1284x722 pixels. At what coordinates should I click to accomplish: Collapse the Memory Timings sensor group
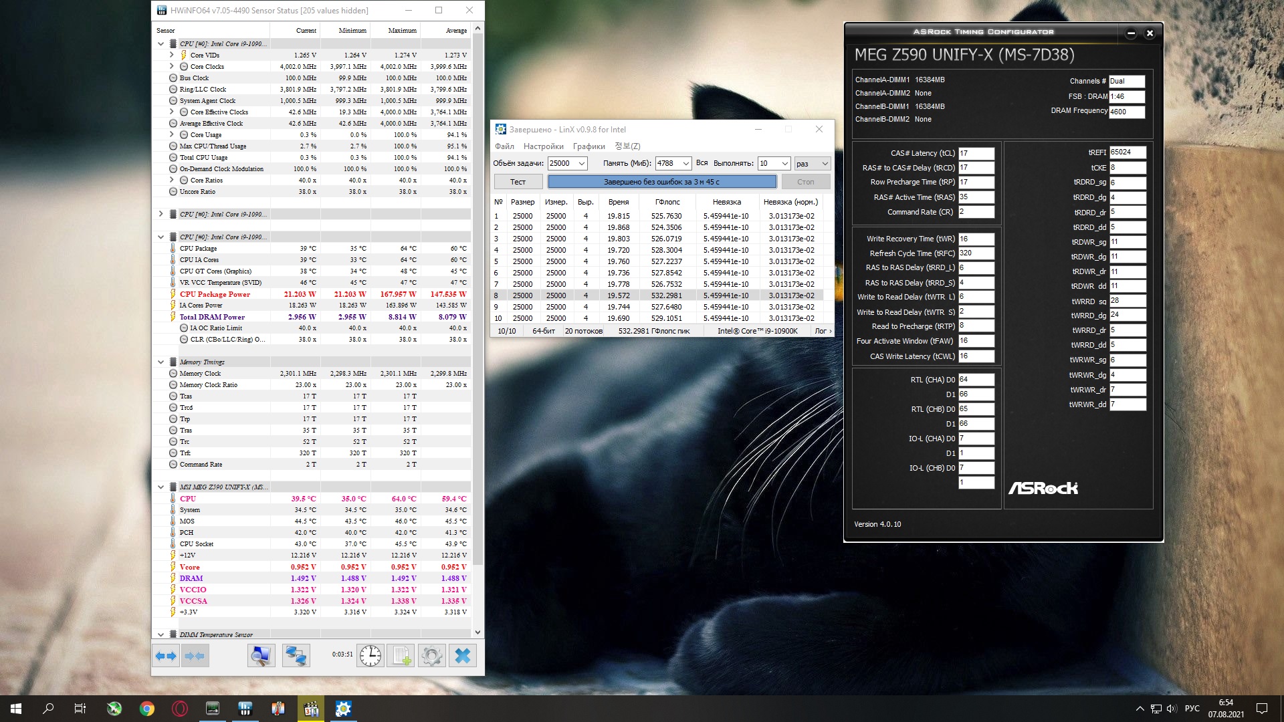160,362
